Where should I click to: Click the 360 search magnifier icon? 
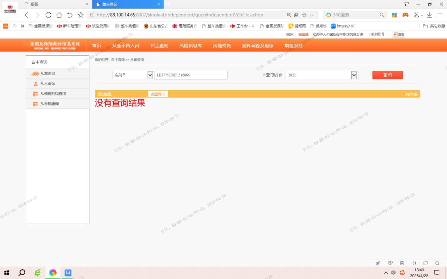(x=382, y=15)
